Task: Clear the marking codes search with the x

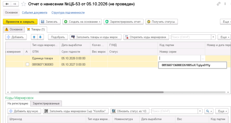Action: click(x=200, y=111)
